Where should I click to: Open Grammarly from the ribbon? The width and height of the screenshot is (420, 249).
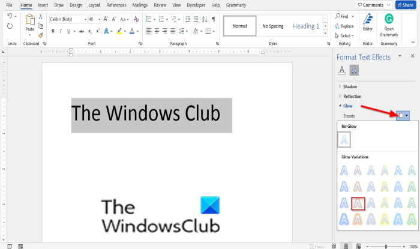[x=389, y=25]
